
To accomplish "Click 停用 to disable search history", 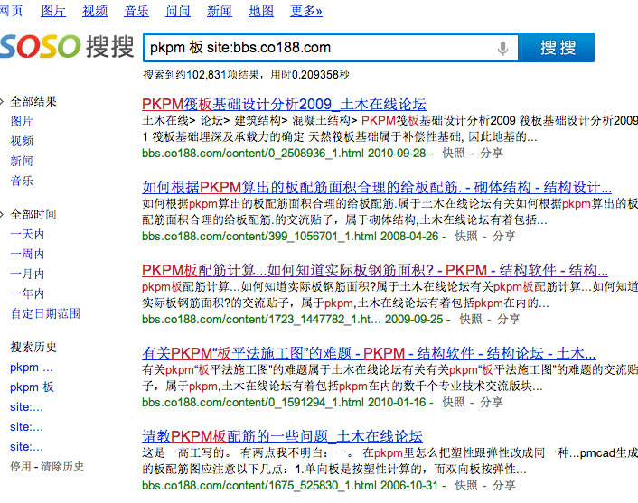I will [x=21, y=466].
